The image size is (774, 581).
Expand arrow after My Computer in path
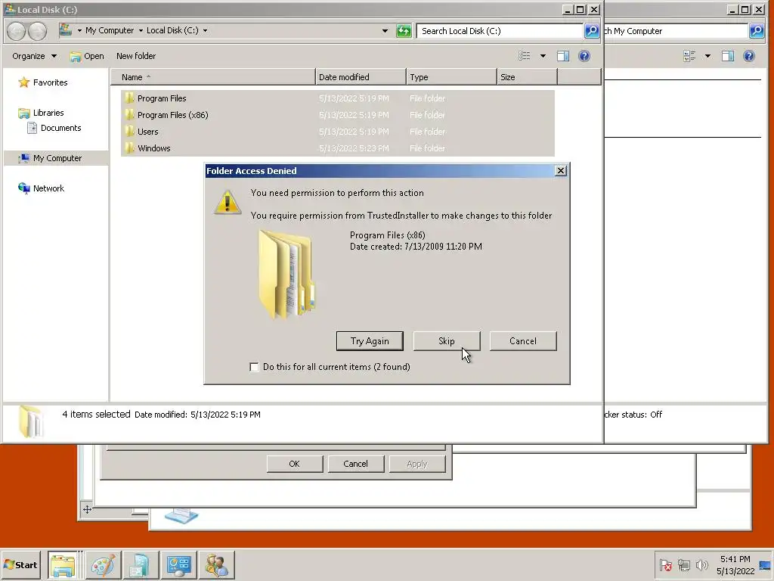[141, 30]
